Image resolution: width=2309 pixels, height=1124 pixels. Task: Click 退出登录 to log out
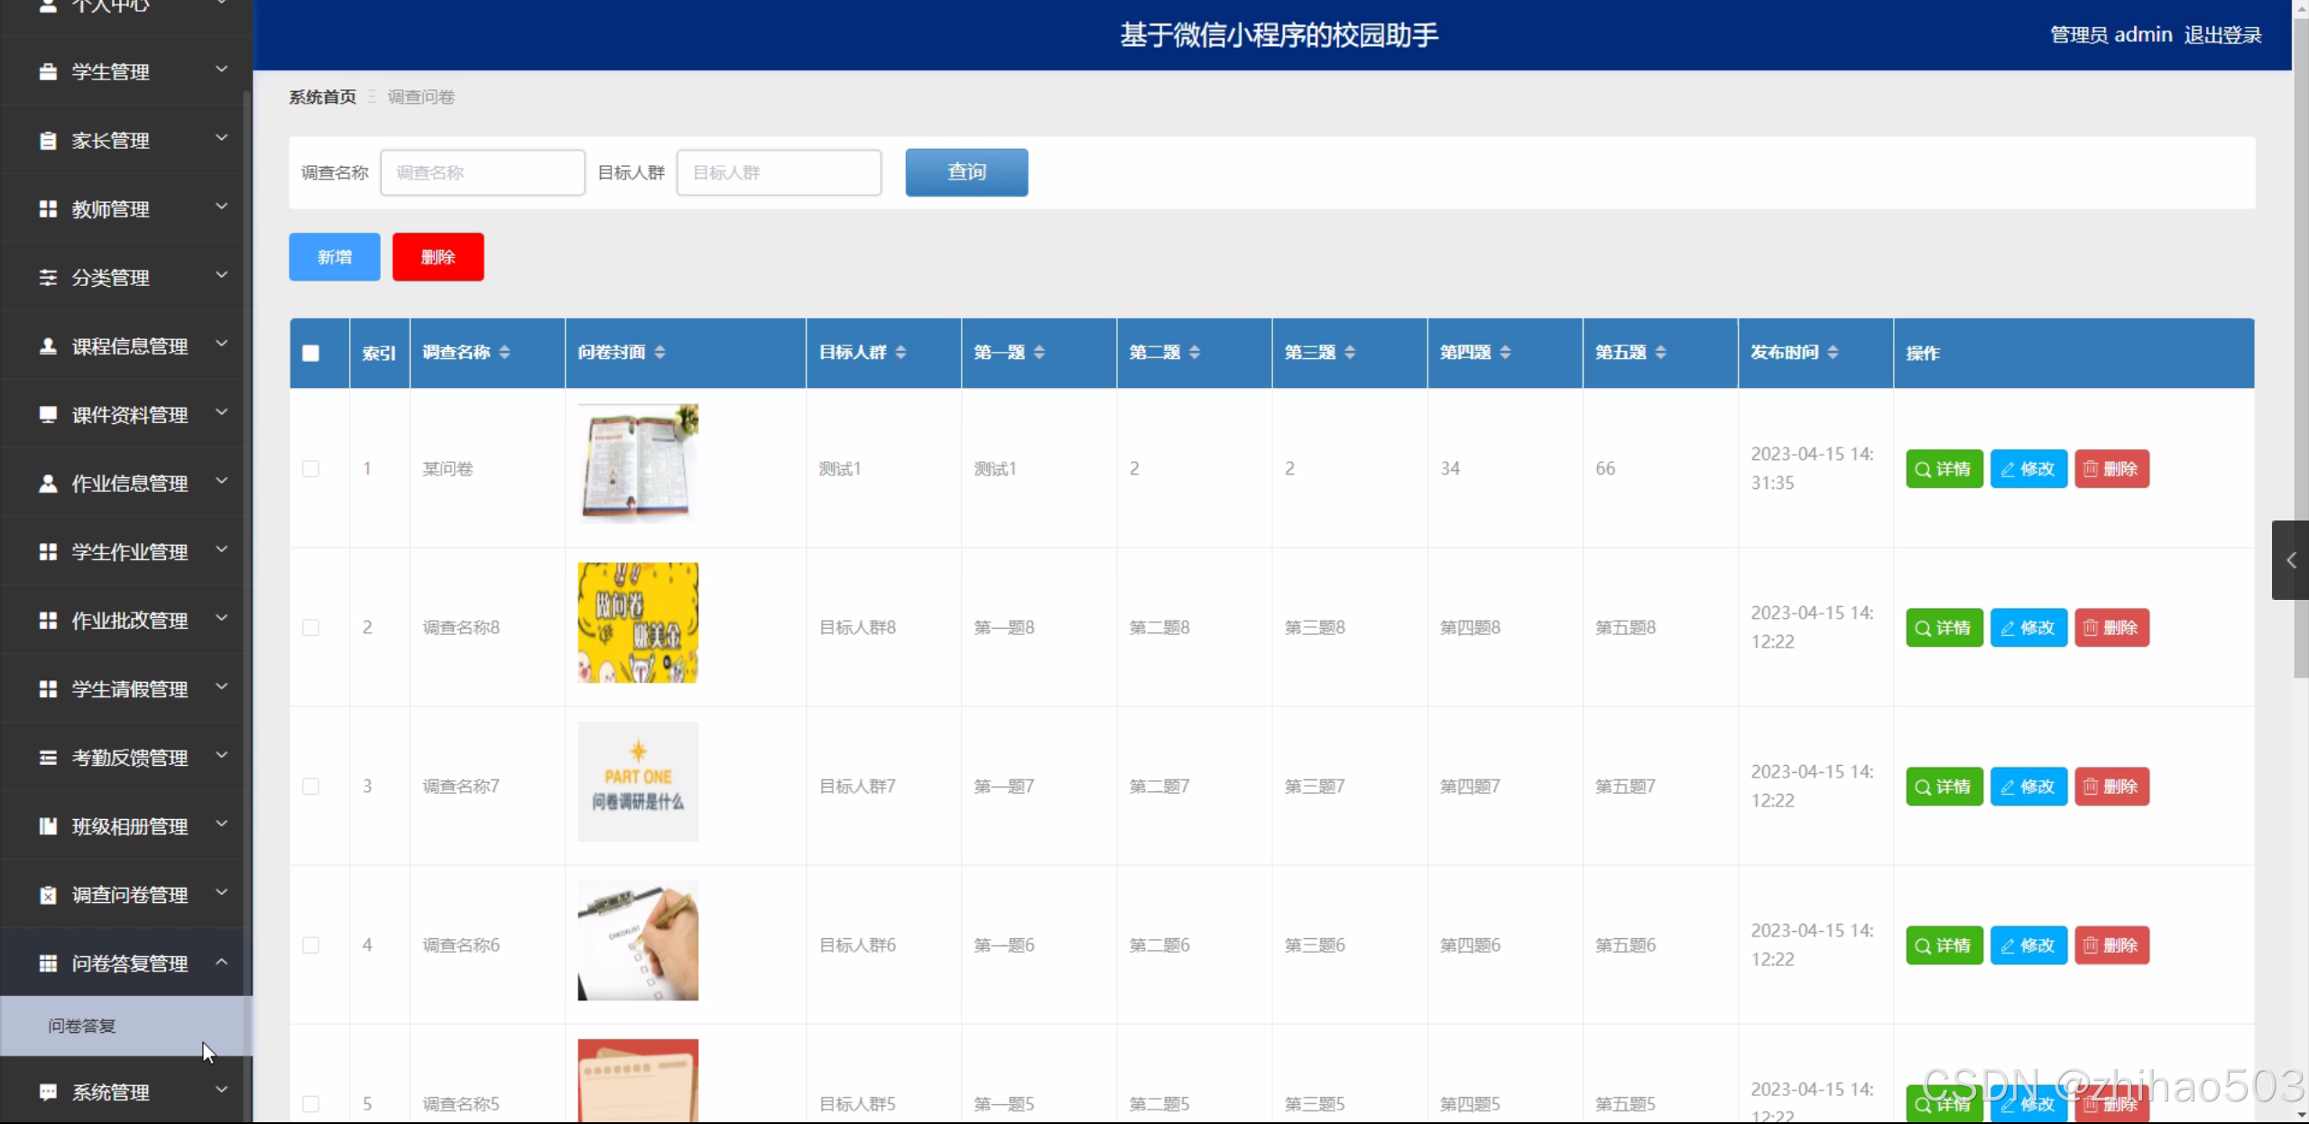(x=2222, y=35)
